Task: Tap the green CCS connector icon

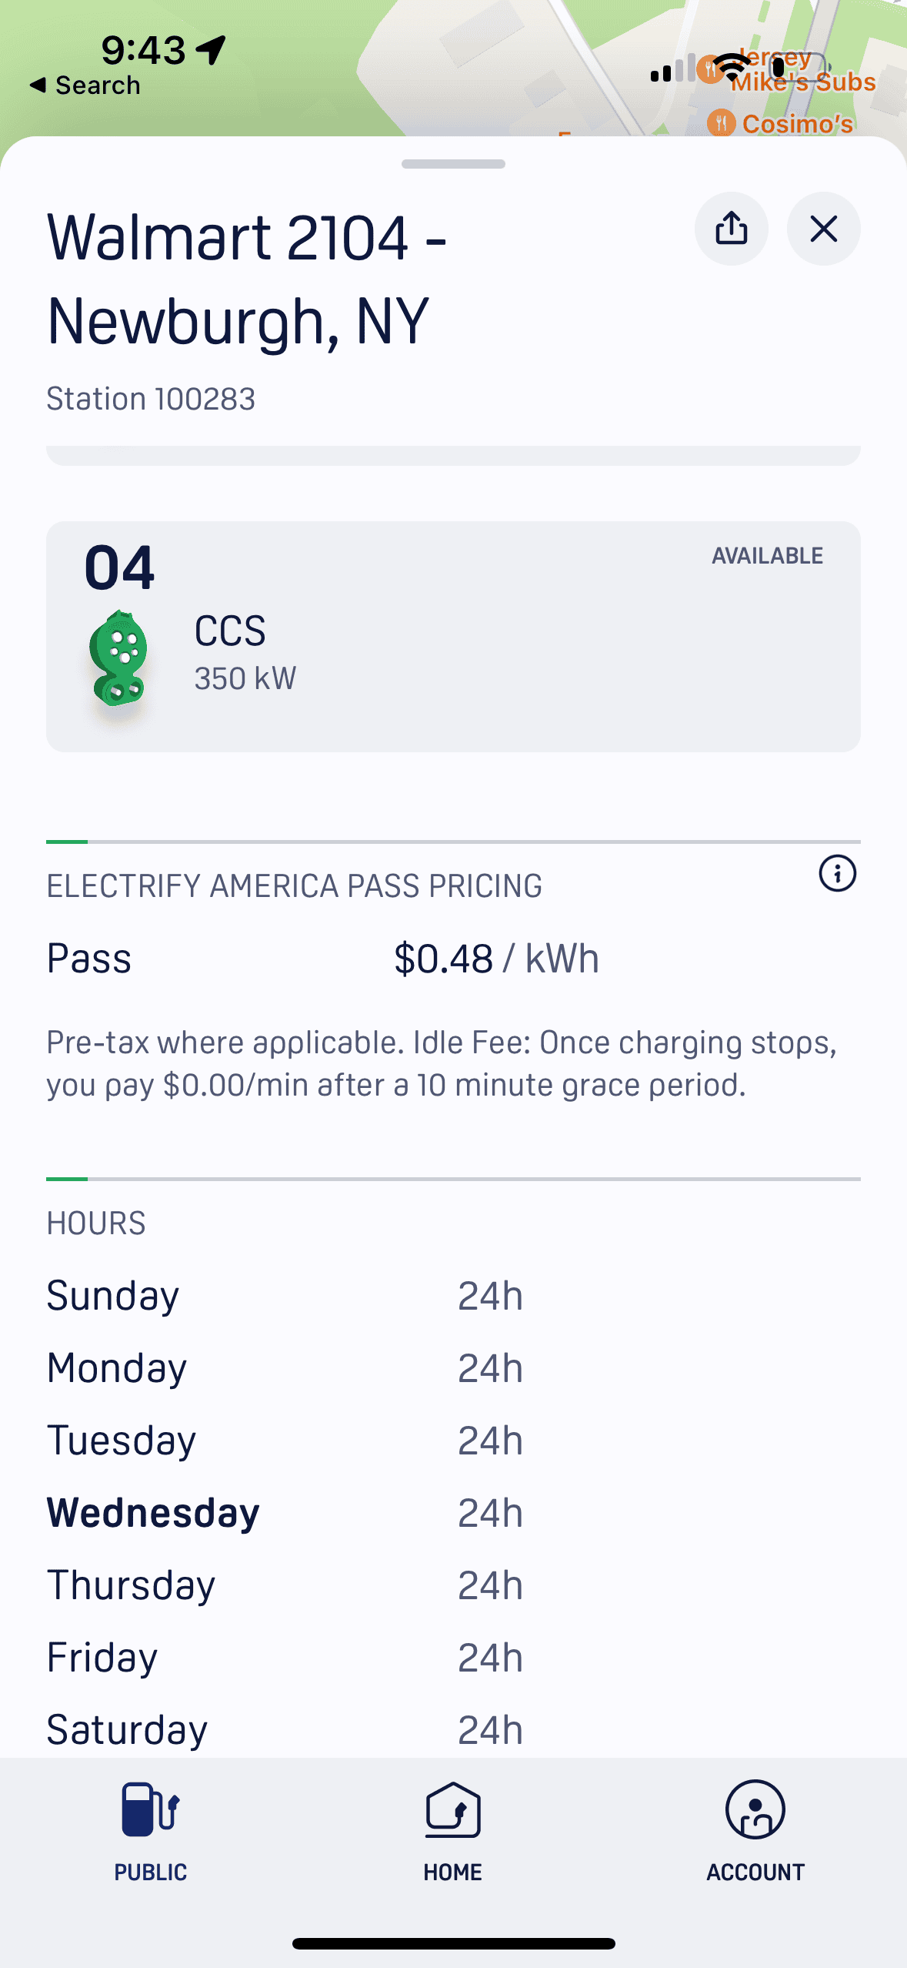Action: coord(118,658)
